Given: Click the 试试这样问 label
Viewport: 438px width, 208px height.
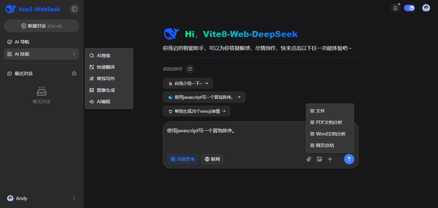Looking at the screenshot, I should [173, 69].
